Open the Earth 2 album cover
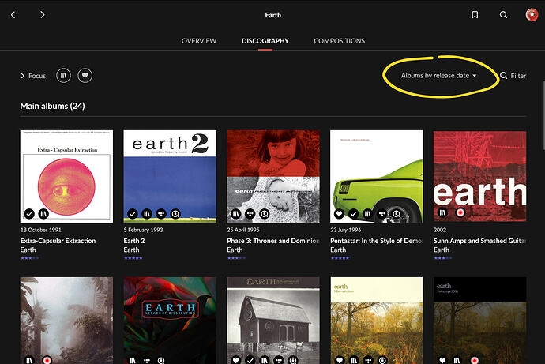Viewport: 545px width, 364px height. click(170, 176)
